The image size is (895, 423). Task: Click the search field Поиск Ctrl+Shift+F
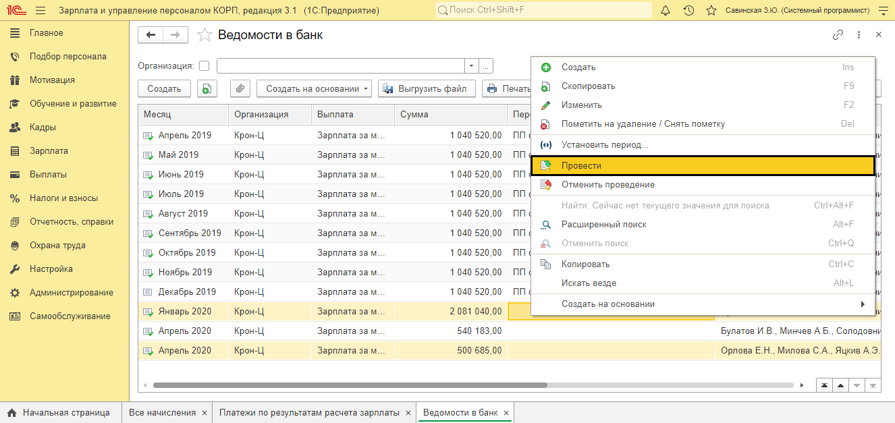pyautogui.click(x=543, y=11)
